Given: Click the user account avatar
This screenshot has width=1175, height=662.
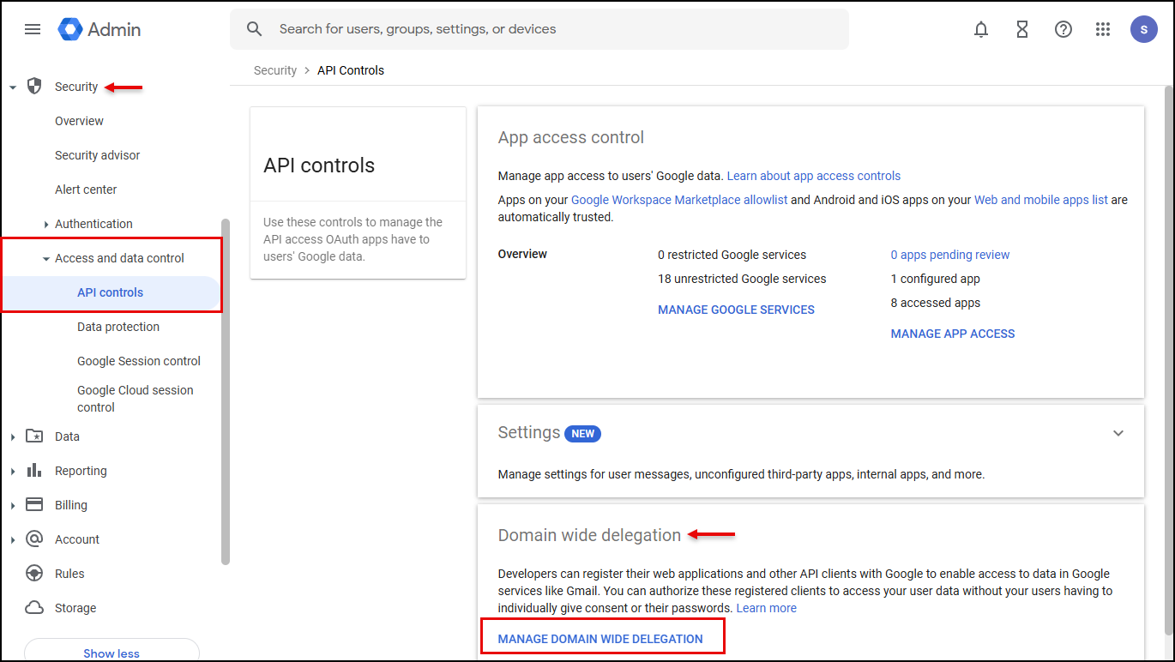Looking at the screenshot, I should click(x=1143, y=29).
